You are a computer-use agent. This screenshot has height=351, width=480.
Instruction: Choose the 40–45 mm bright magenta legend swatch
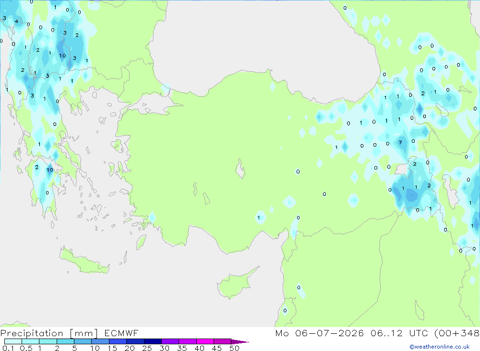(205, 341)
